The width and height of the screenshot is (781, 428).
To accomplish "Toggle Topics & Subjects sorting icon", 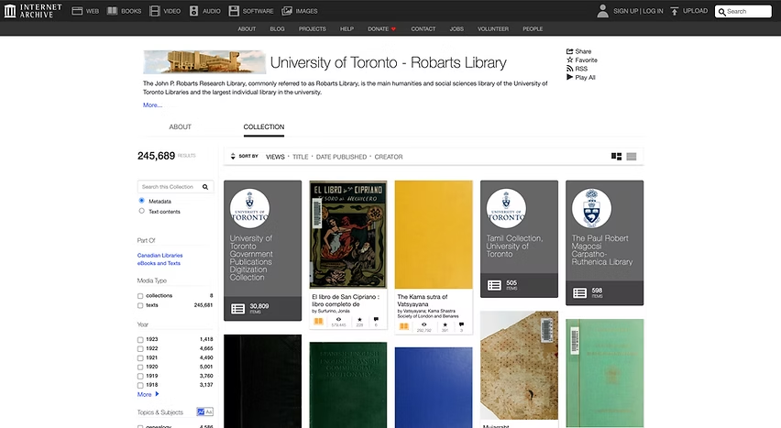I will coord(204,412).
